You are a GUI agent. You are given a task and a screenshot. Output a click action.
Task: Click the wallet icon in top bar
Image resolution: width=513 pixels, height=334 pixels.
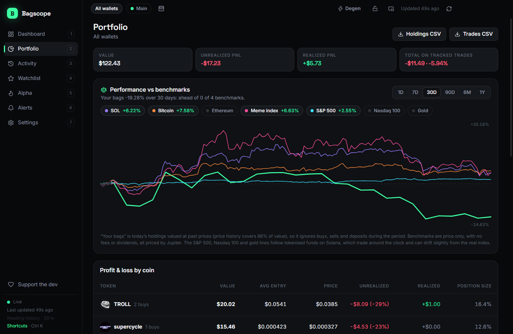click(x=391, y=9)
